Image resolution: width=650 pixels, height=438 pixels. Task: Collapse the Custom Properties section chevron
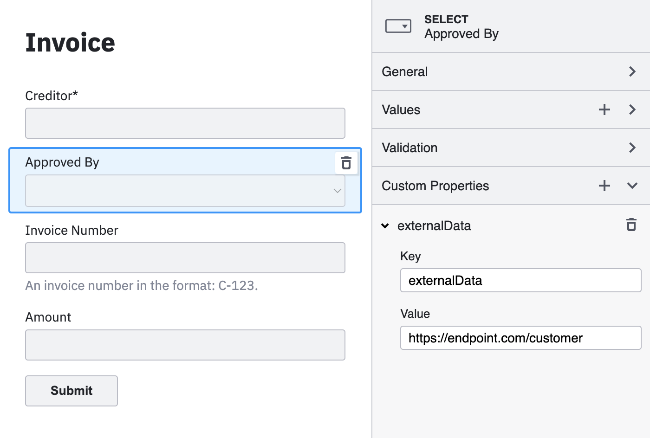[x=632, y=186]
